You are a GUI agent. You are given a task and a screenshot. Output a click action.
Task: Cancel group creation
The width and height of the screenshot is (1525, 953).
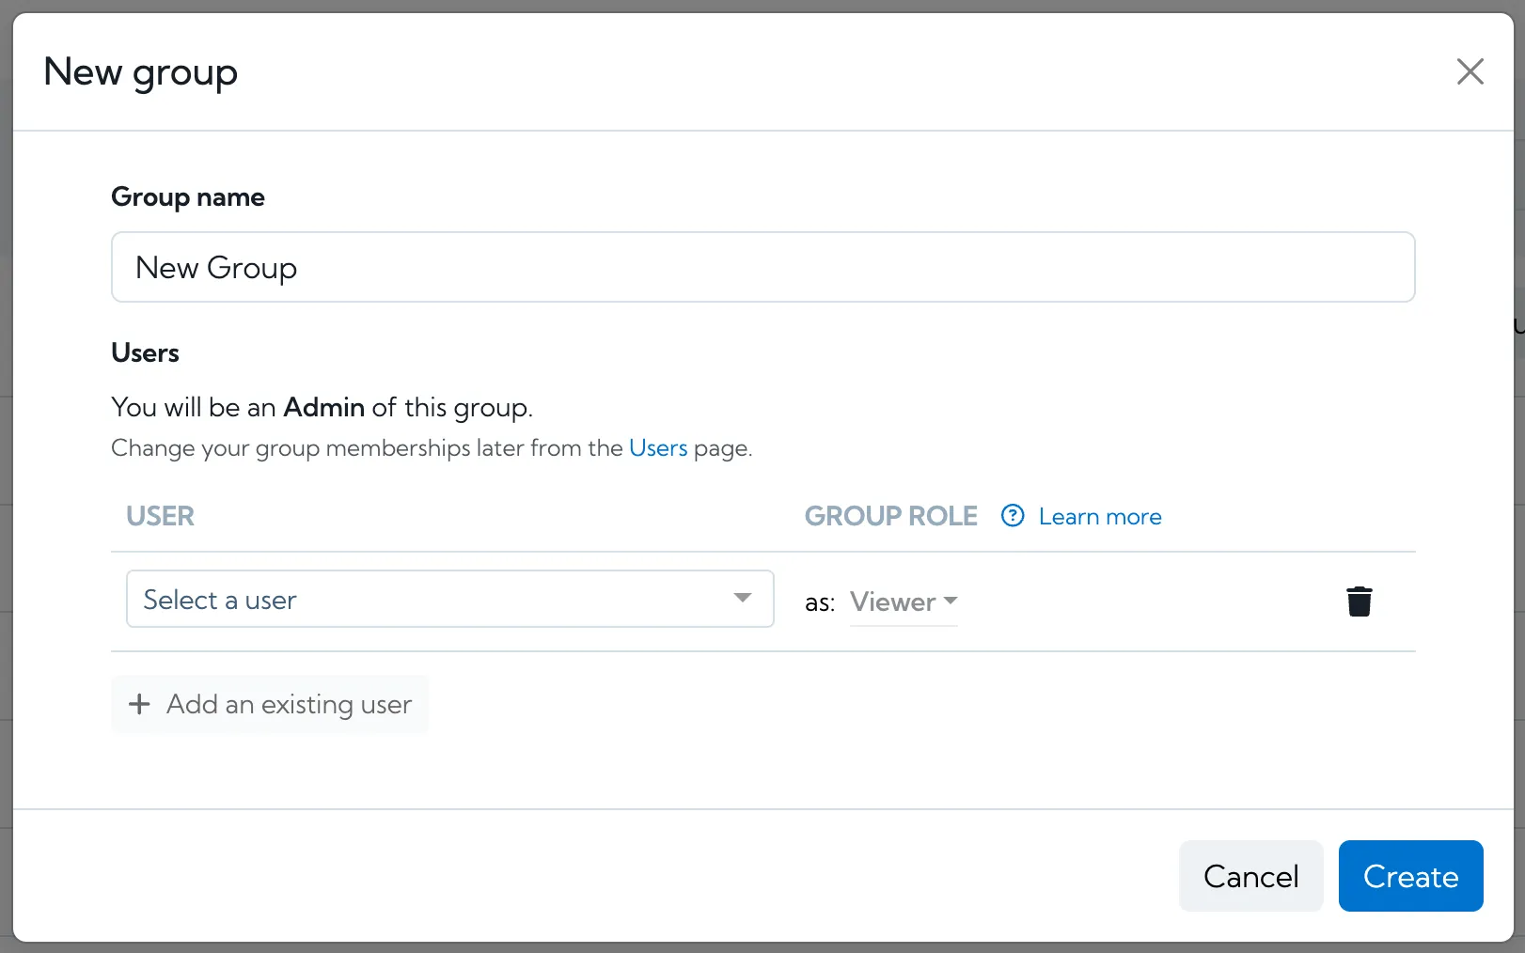click(1250, 876)
